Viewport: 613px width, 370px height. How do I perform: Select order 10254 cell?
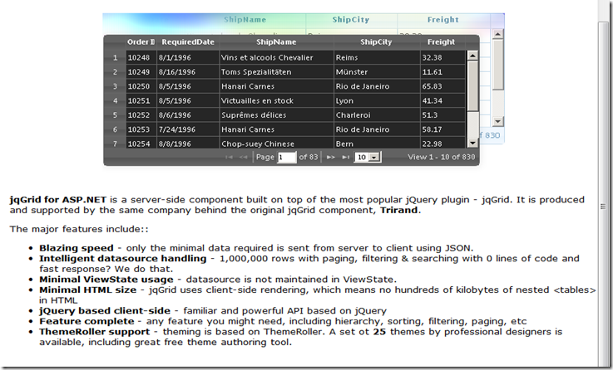coord(141,143)
